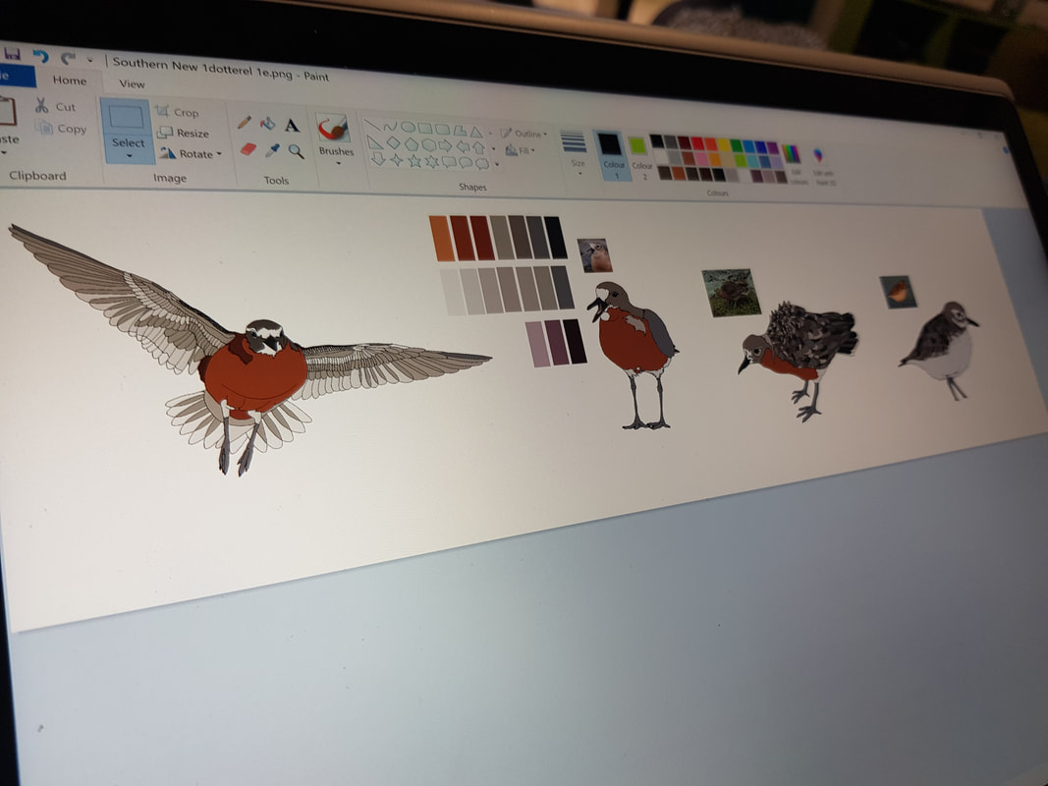The image size is (1048, 786).
Task: Select the Magnifier tool
Action: coord(296,151)
